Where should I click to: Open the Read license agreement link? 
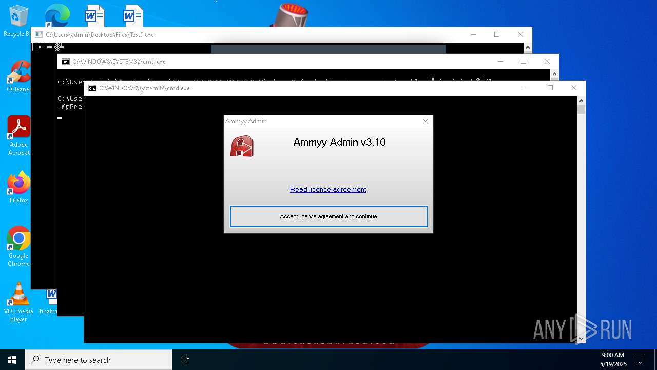pos(328,189)
